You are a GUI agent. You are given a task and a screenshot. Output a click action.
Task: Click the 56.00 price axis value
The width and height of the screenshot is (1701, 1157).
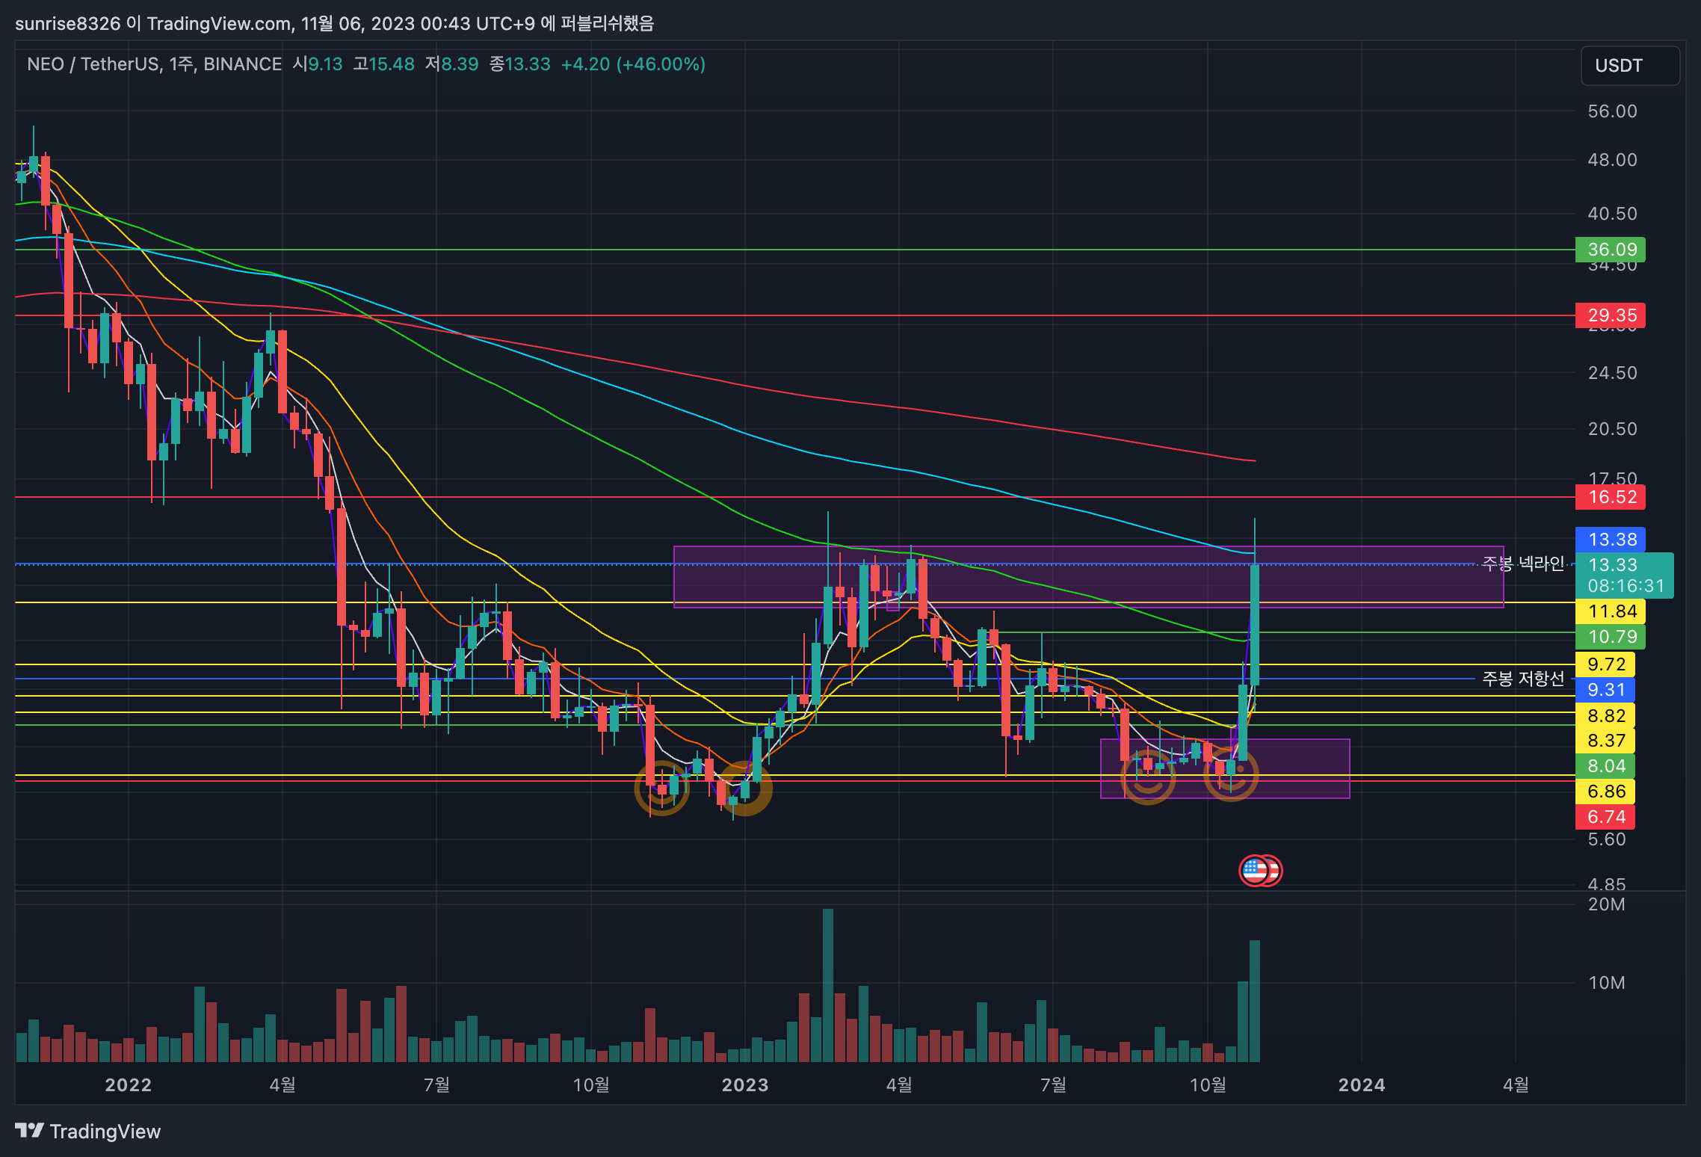tap(1612, 111)
